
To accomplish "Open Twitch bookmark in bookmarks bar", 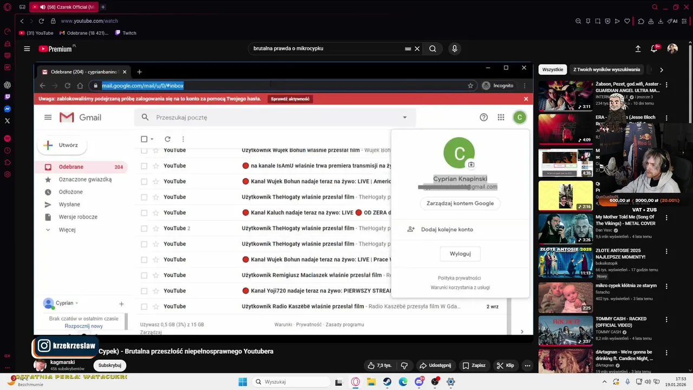I will click(x=125, y=33).
